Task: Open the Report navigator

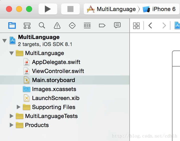Action: pos(117,25)
